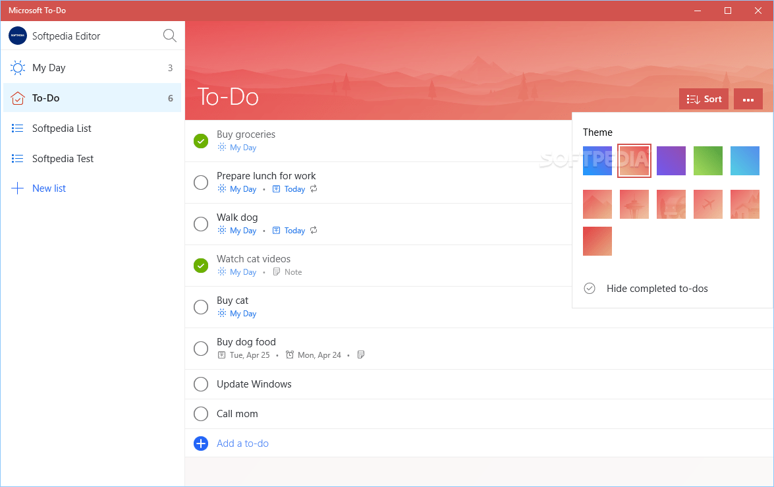Complete the Walk dog task
The width and height of the screenshot is (774, 487).
201,224
